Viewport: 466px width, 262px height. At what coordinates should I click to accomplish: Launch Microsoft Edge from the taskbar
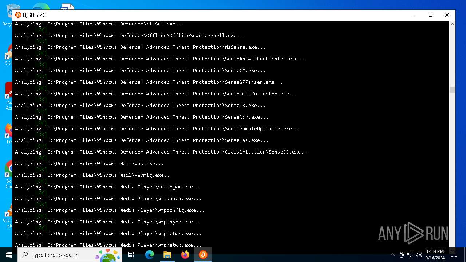pos(150,255)
